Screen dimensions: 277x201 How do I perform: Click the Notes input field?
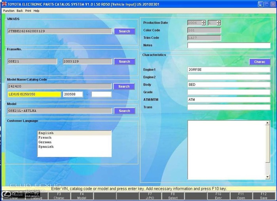(229, 45)
